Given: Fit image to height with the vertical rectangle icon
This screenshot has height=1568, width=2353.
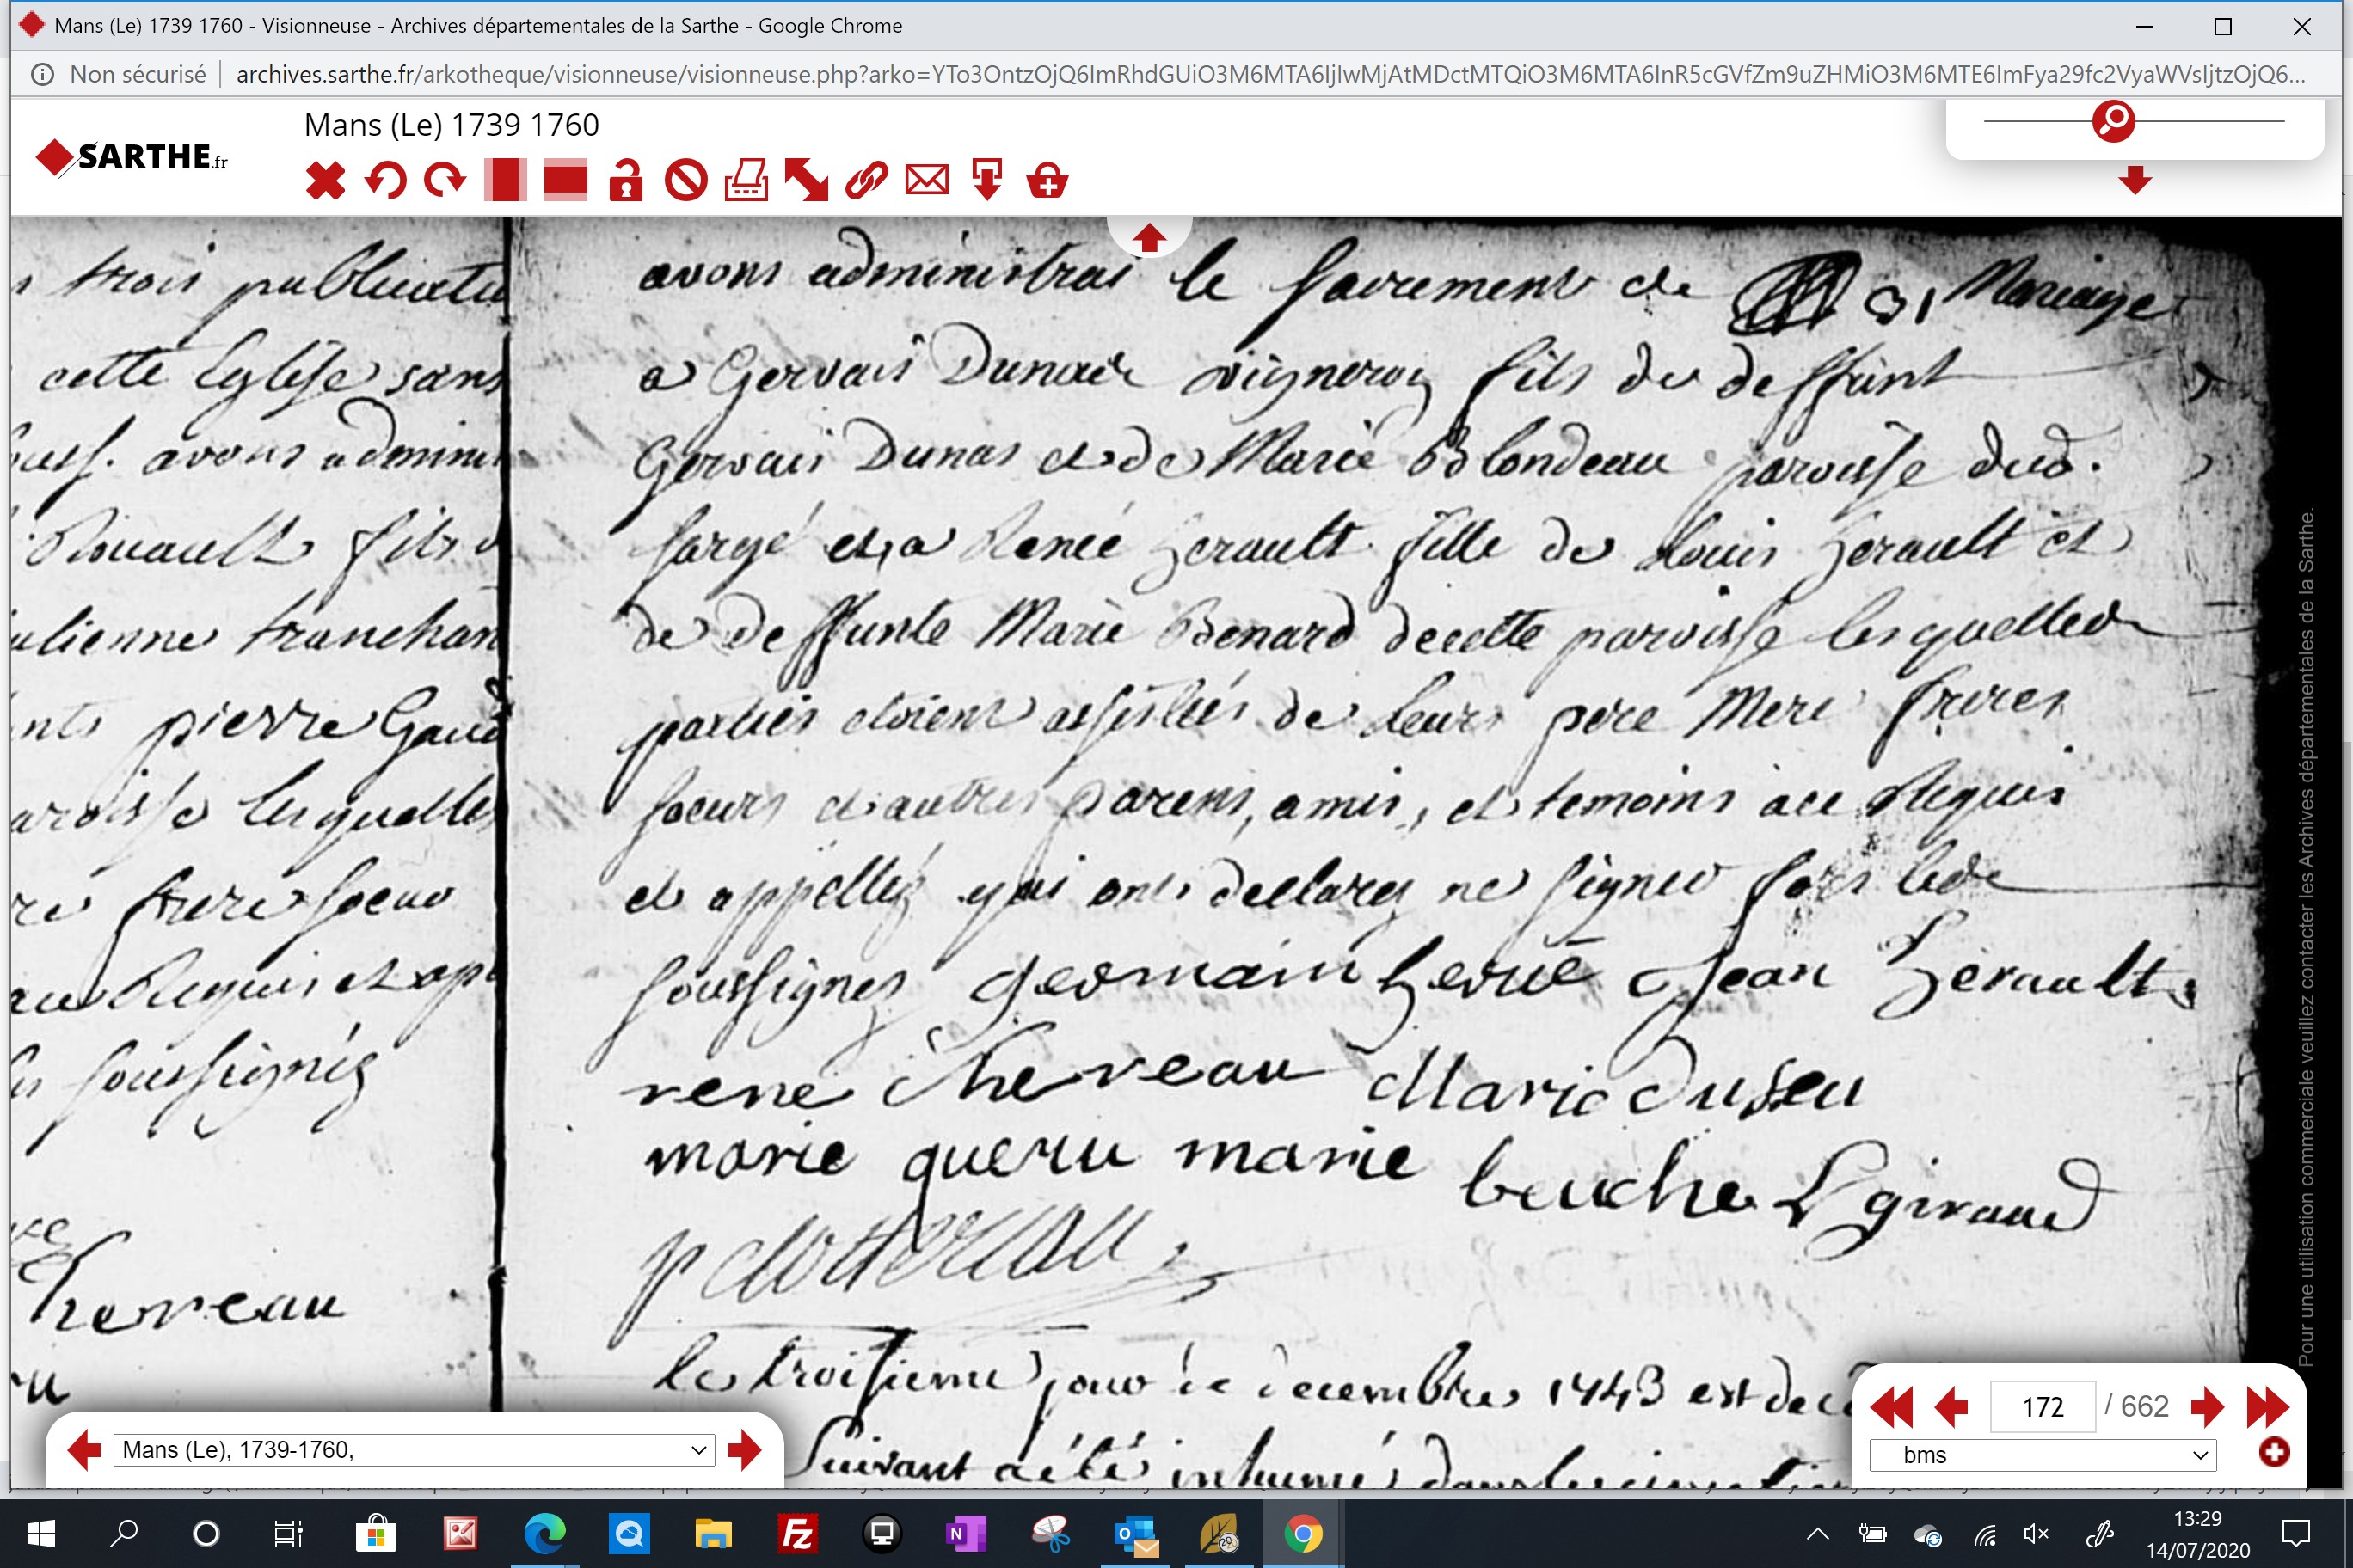Looking at the screenshot, I should point(505,181).
